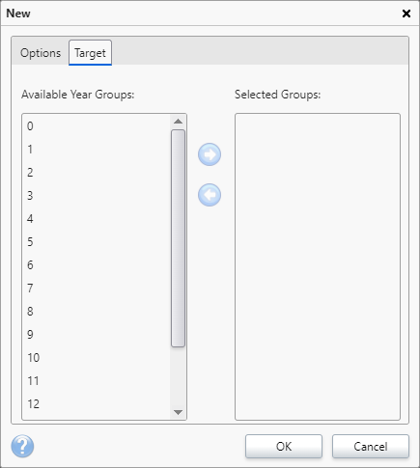The image size is (420, 468).
Task: Click inside the Selected Groups list box
Action: [318, 266]
